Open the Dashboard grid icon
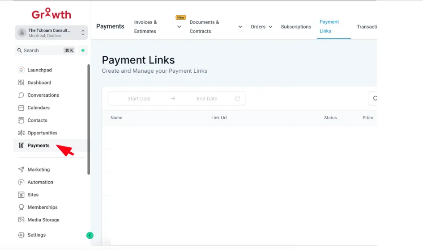This screenshot has height=250, width=423. pos(21,83)
